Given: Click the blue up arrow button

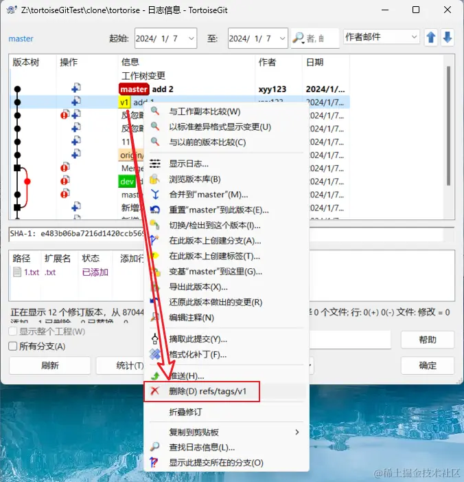Looking at the screenshot, I should (431, 38).
